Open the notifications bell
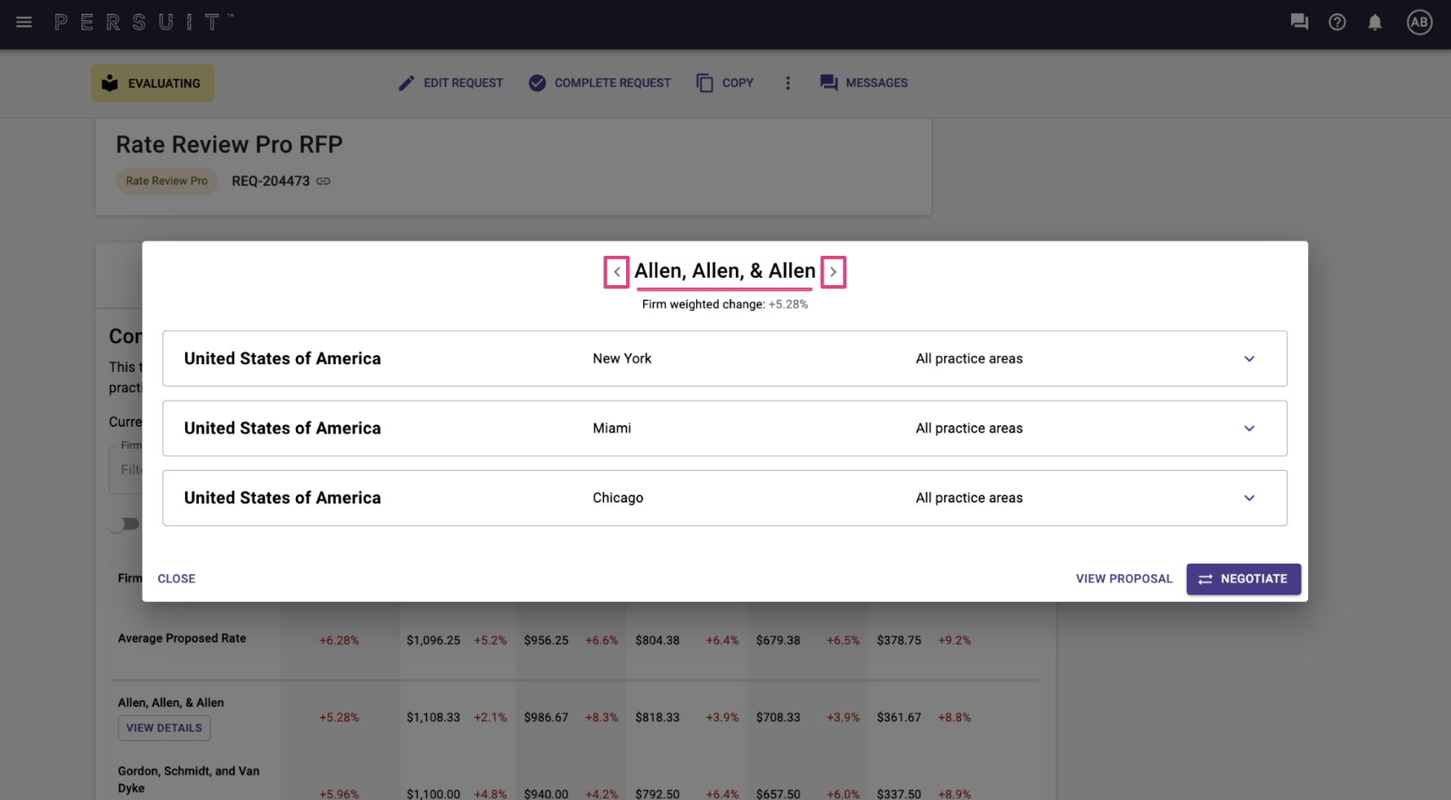 [x=1374, y=22]
